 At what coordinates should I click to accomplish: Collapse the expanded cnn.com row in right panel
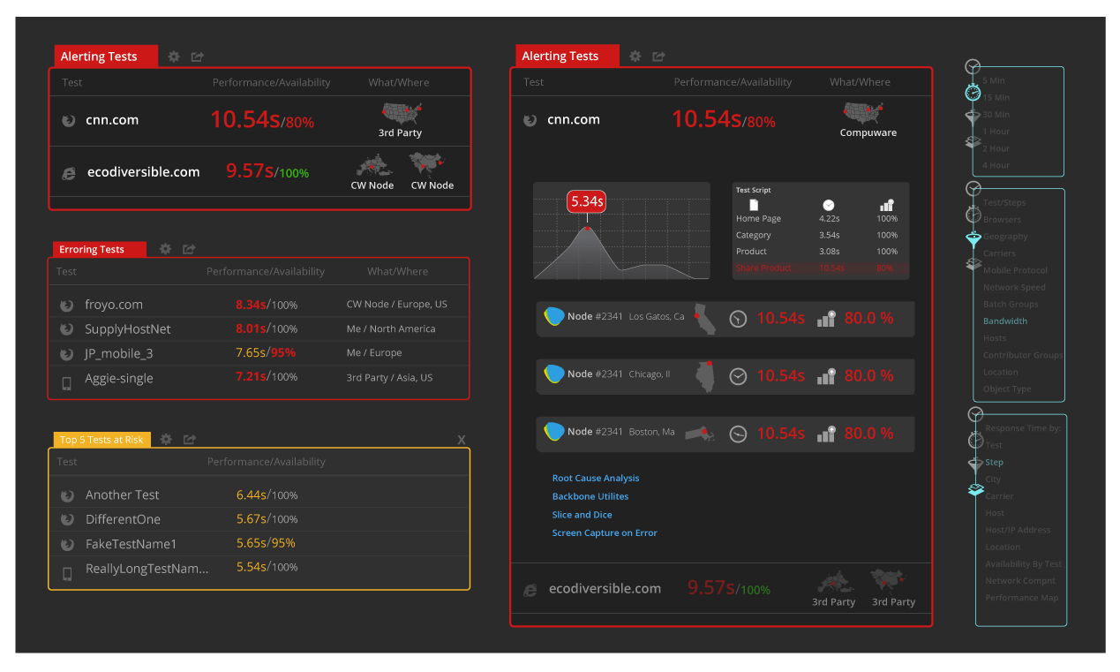pos(574,120)
